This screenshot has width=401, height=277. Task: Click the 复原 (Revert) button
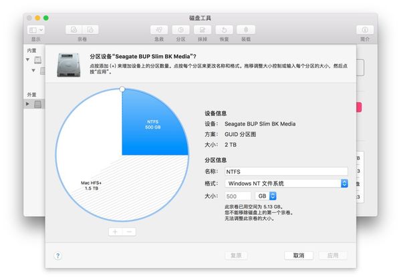click(x=236, y=255)
